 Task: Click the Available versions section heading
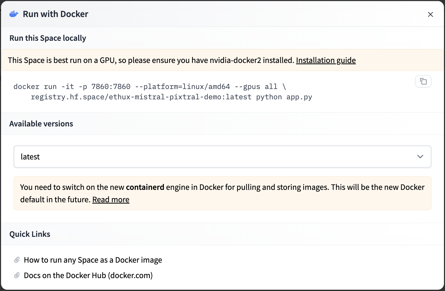(41, 124)
